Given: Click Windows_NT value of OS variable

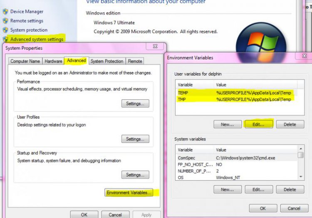Looking at the screenshot, I should [228, 178].
